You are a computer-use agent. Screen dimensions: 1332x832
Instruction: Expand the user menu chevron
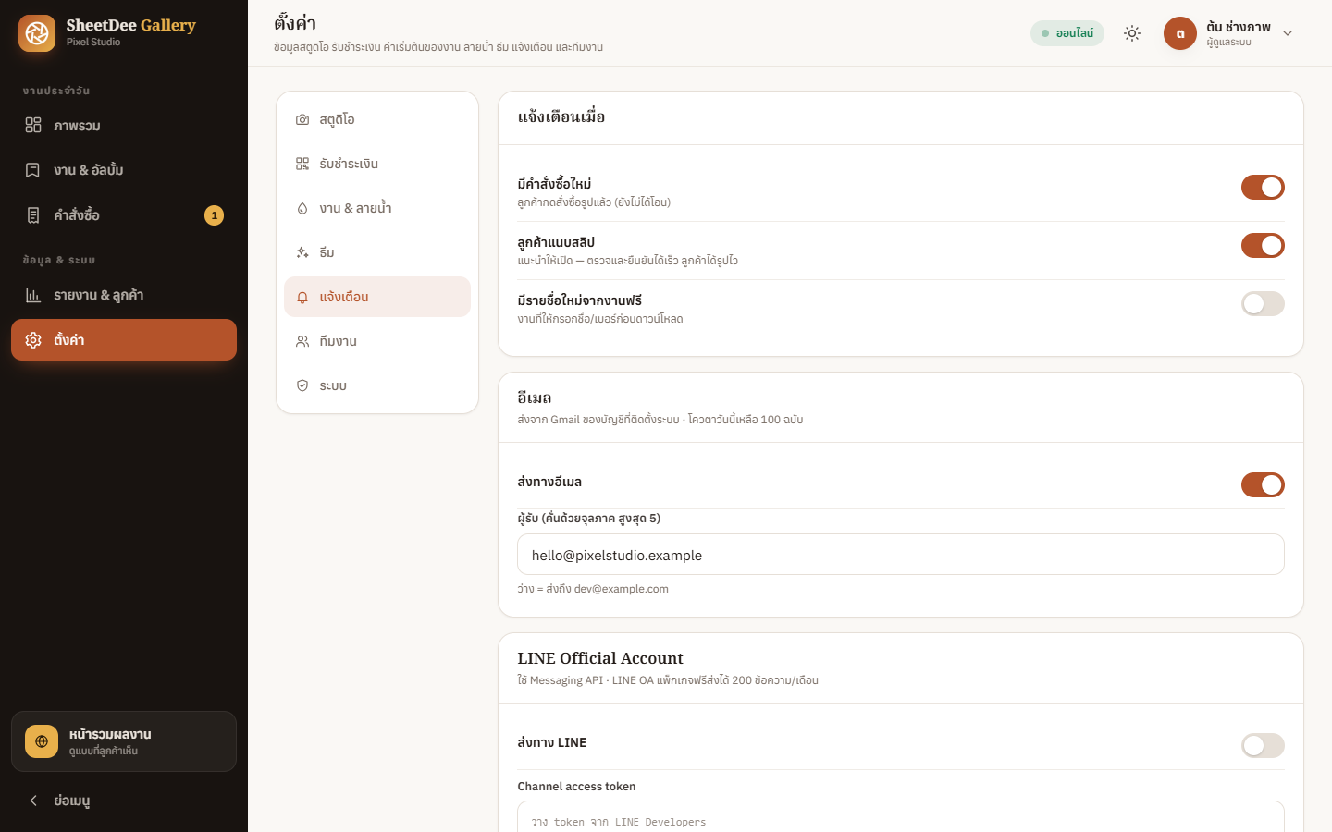1288,33
